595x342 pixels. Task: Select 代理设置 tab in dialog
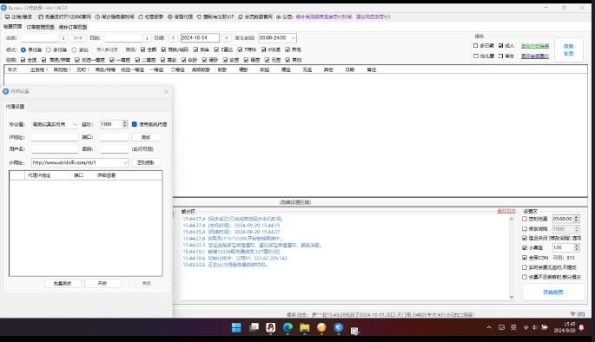click(x=15, y=107)
